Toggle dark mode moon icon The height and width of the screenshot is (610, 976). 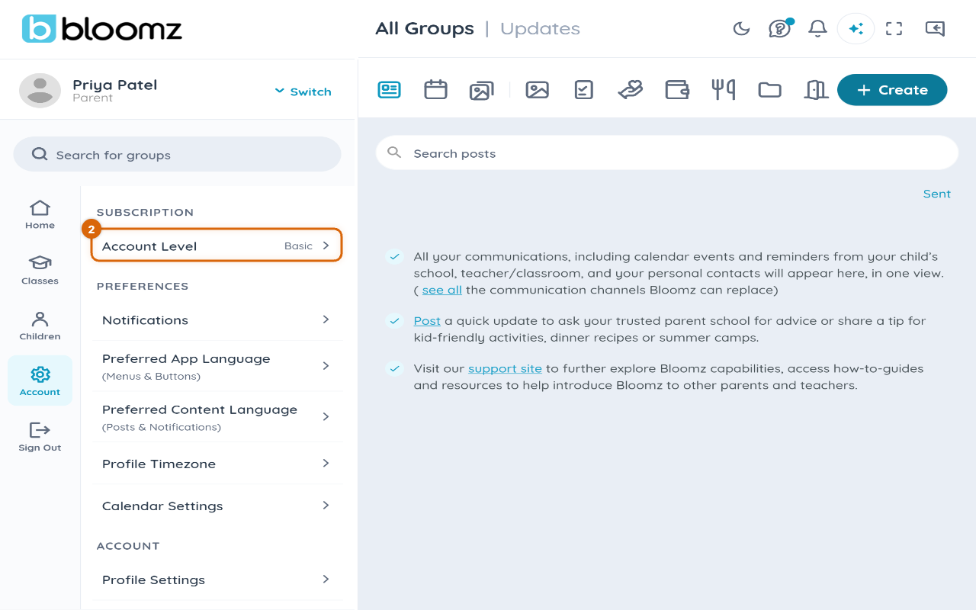[741, 29]
